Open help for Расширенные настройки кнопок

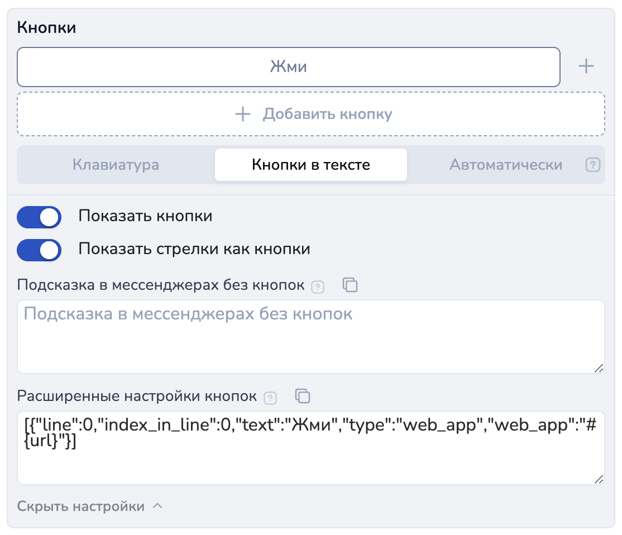270,398
